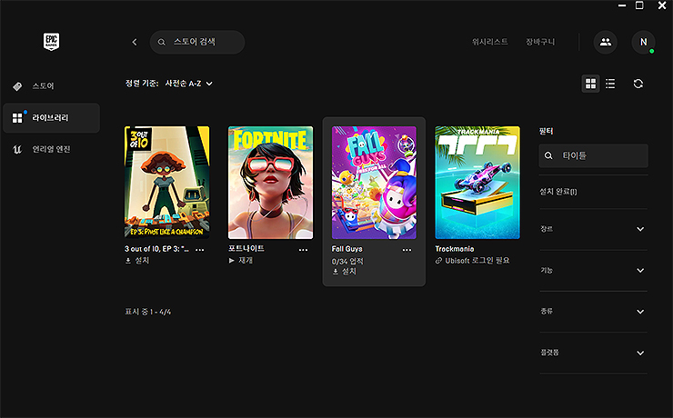Focus the 스토어 검색 search field
Image resolution: width=673 pixels, height=418 pixels.
[x=197, y=42]
